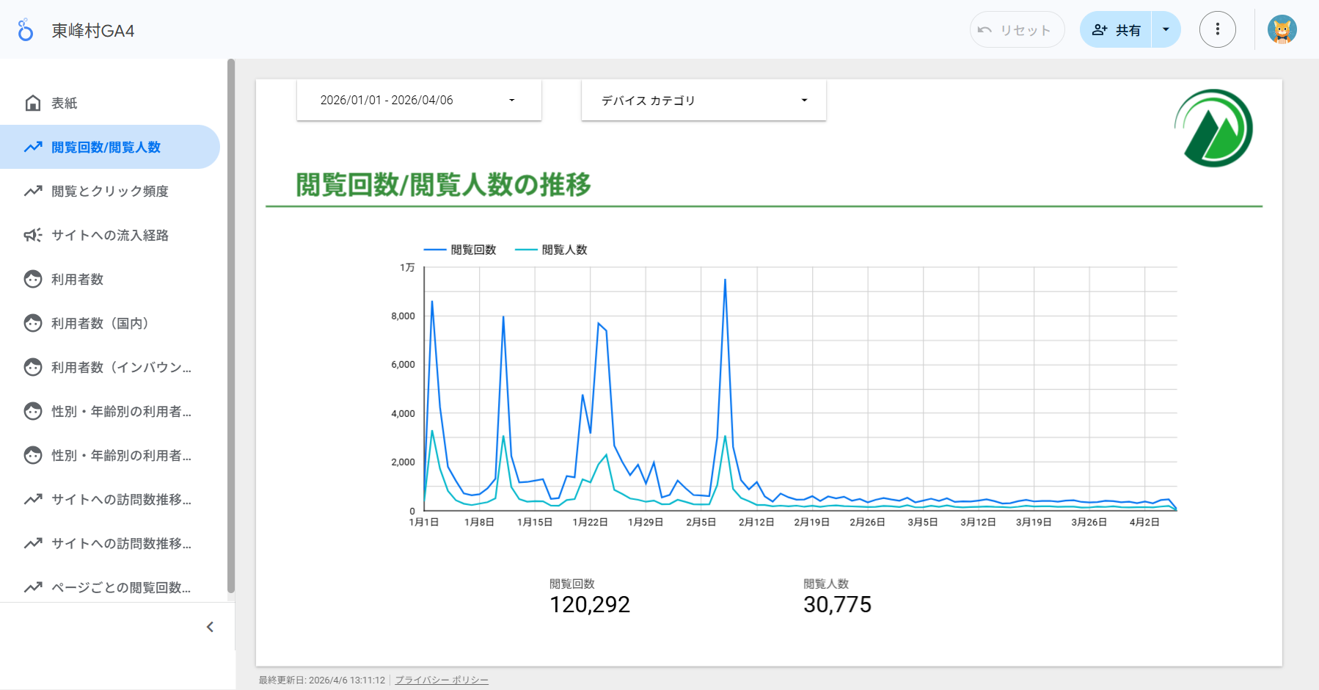The image size is (1319, 690).
Task: Go to the 利用者数（国内） page
Action: pyautogui.click(x=101, y=323)
